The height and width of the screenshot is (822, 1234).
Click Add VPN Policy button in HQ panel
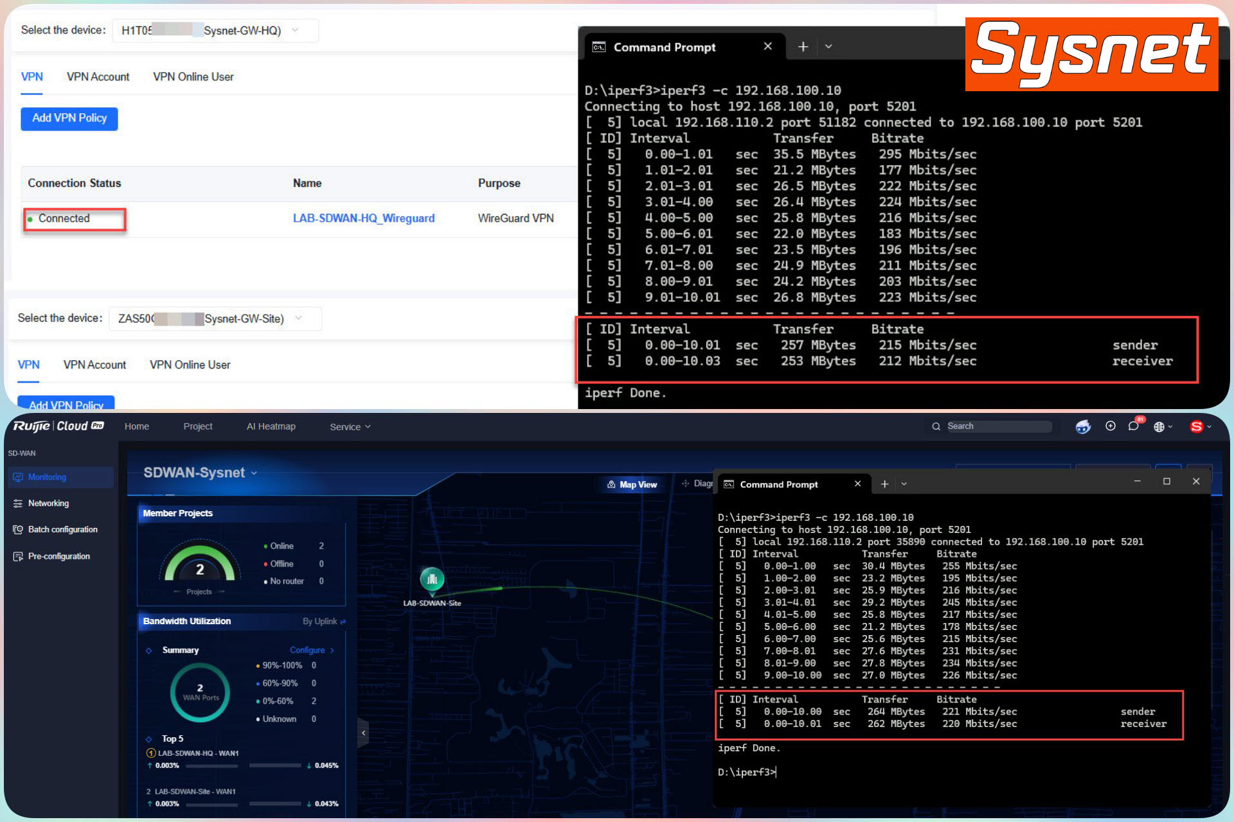pos(69,118)
